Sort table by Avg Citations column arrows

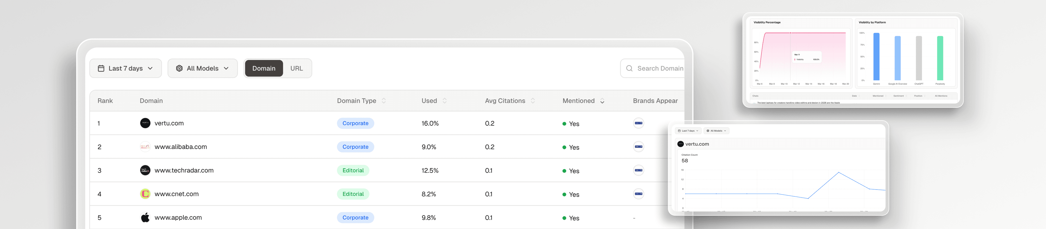(x=533, y=101)
